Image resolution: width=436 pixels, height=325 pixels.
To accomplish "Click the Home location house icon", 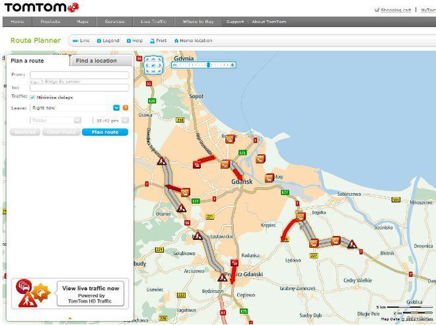I will (x=176, y=41).
